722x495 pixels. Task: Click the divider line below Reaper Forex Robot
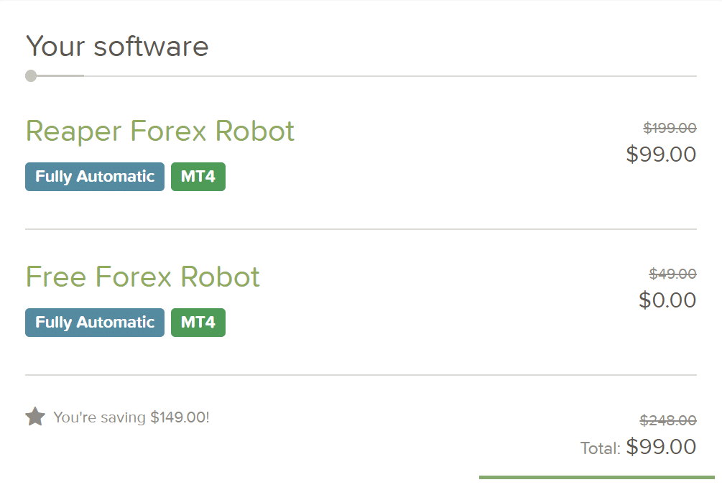pos(361,229)
